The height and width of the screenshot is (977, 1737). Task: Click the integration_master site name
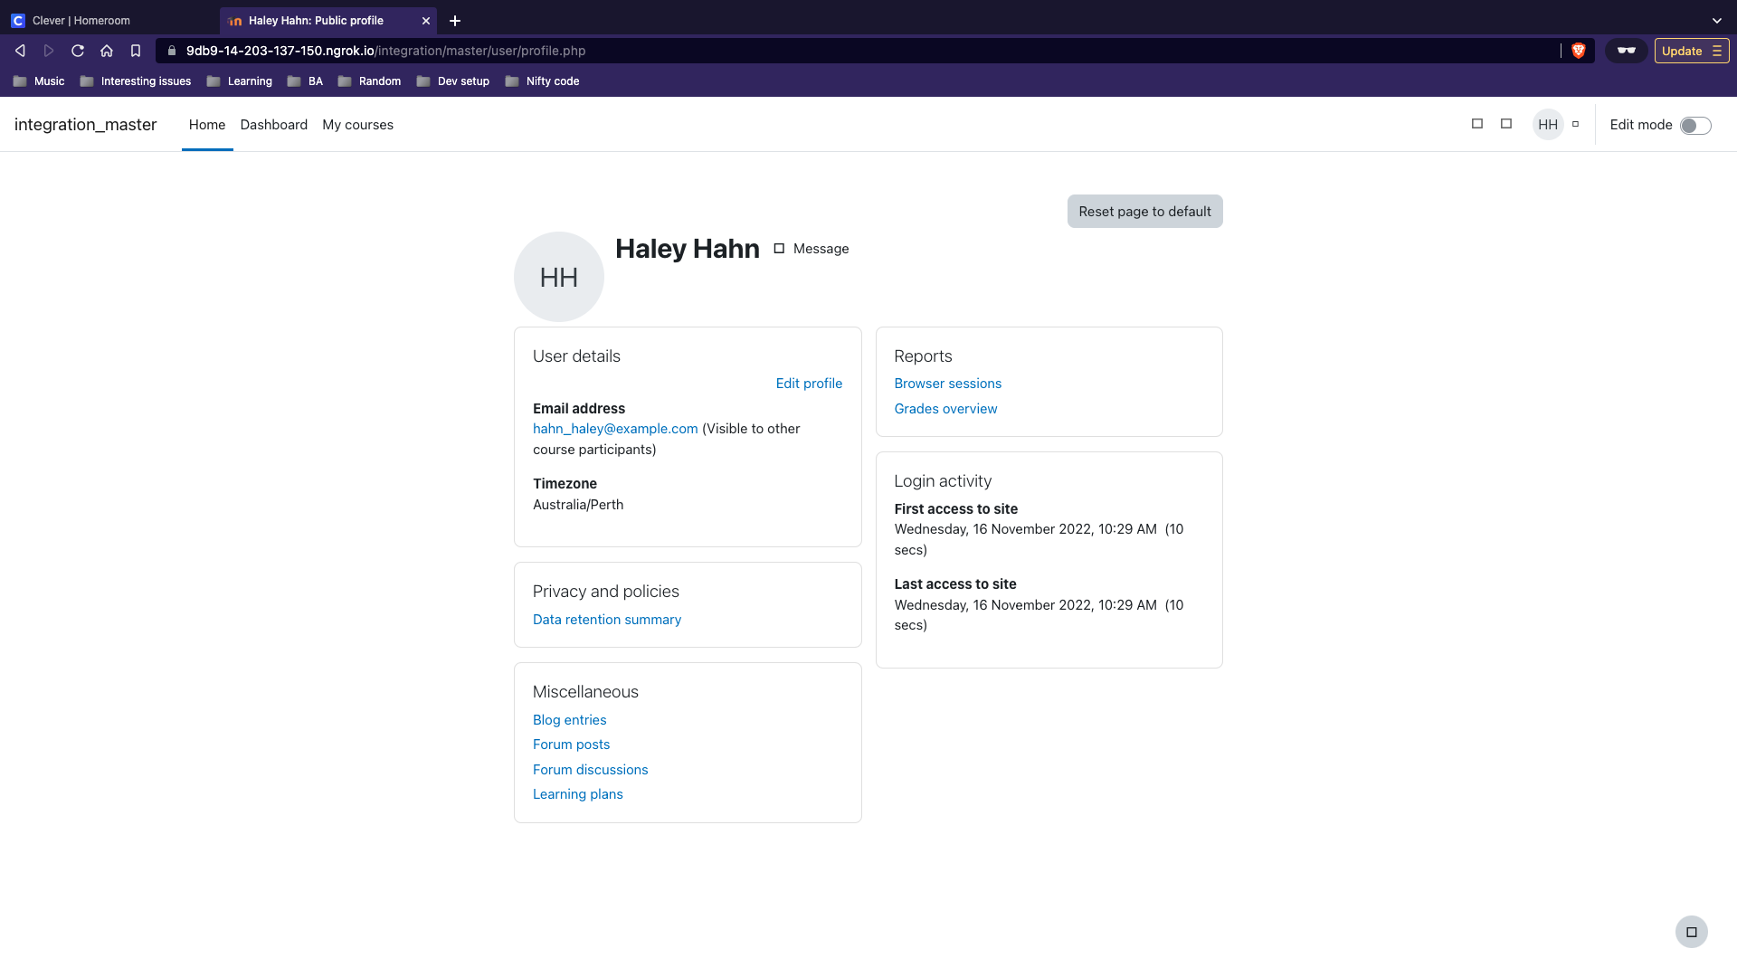click(86, 125)
